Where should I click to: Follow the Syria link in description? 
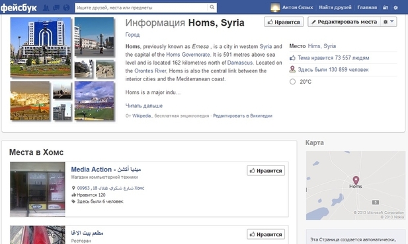coord(266,46)
